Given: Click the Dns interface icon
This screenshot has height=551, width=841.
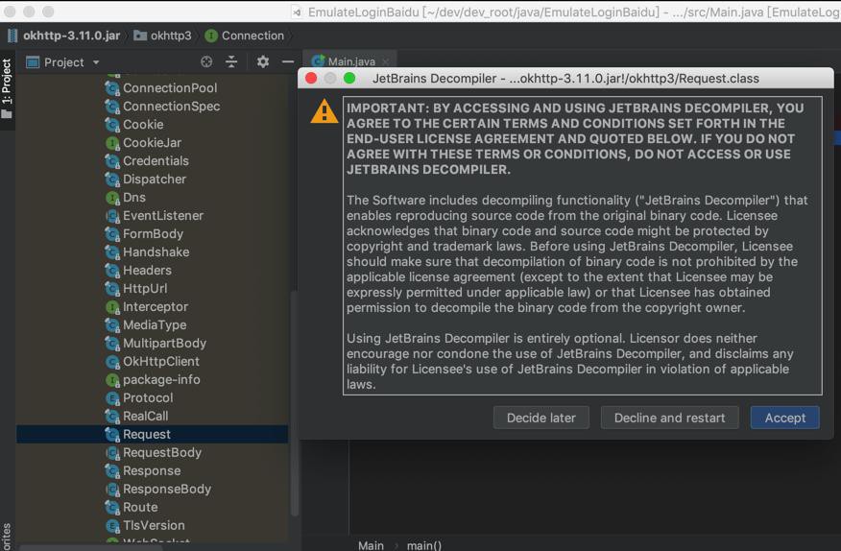Looking at the screenshot, I should click(x=112, y=198).
